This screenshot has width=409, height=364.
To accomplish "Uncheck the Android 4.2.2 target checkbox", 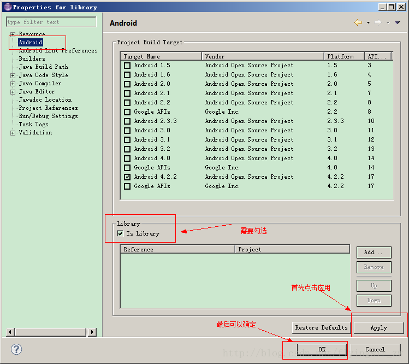I will [x=127, y=177].
